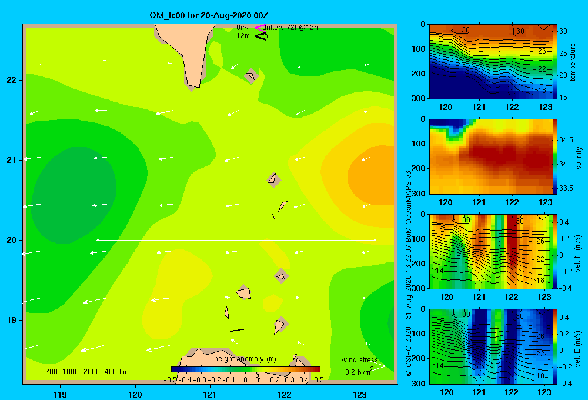This screenshot has height=400, width=588.
Task: Select the west endpoint of the white transect line
Action: 98,240
